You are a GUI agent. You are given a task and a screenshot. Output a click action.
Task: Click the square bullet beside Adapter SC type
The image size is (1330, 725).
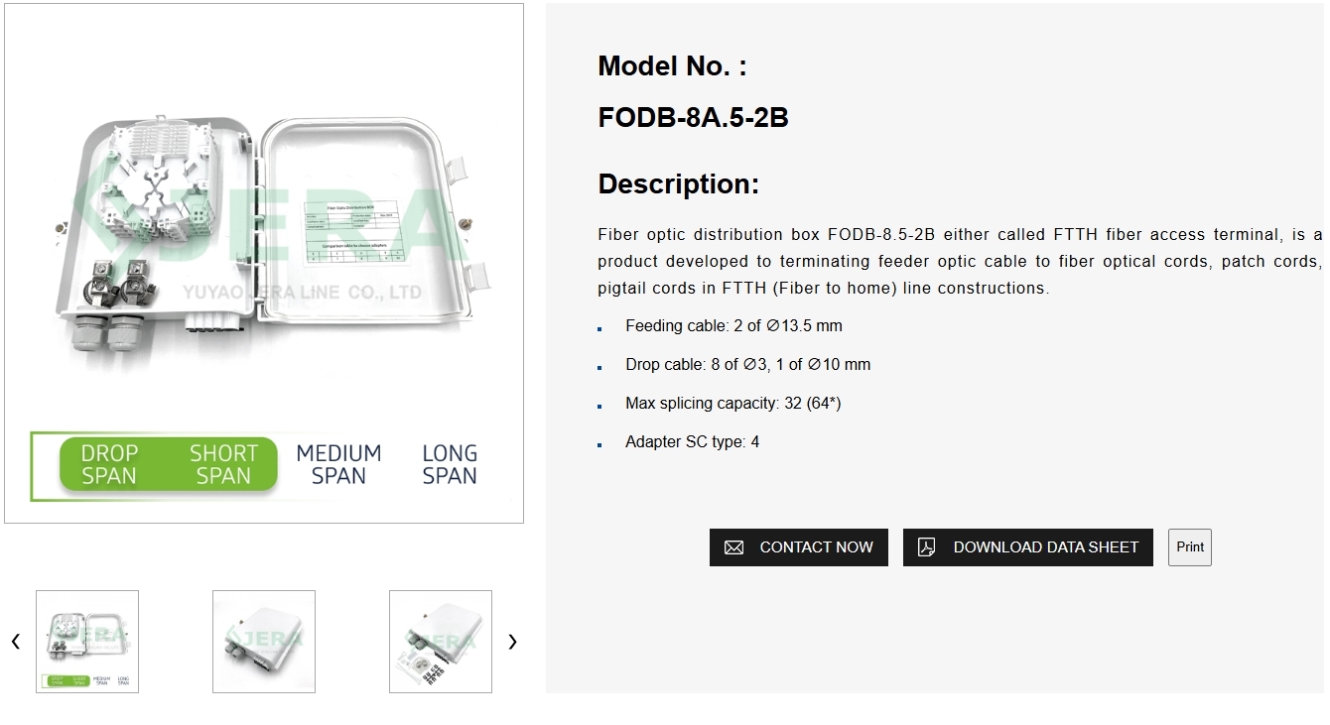pos(601,444)
